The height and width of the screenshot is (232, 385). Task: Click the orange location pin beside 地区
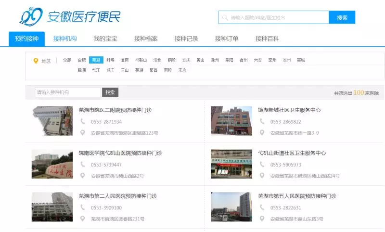pos(36,61)
